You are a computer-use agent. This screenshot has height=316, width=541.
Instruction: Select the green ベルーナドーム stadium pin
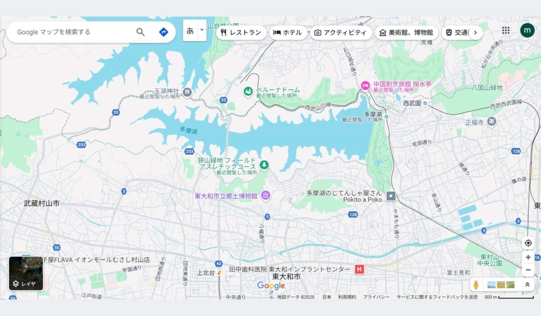pos(248,92)
